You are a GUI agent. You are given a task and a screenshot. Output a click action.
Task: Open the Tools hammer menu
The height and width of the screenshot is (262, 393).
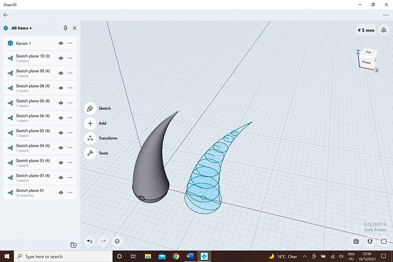(x=90, y=153)
